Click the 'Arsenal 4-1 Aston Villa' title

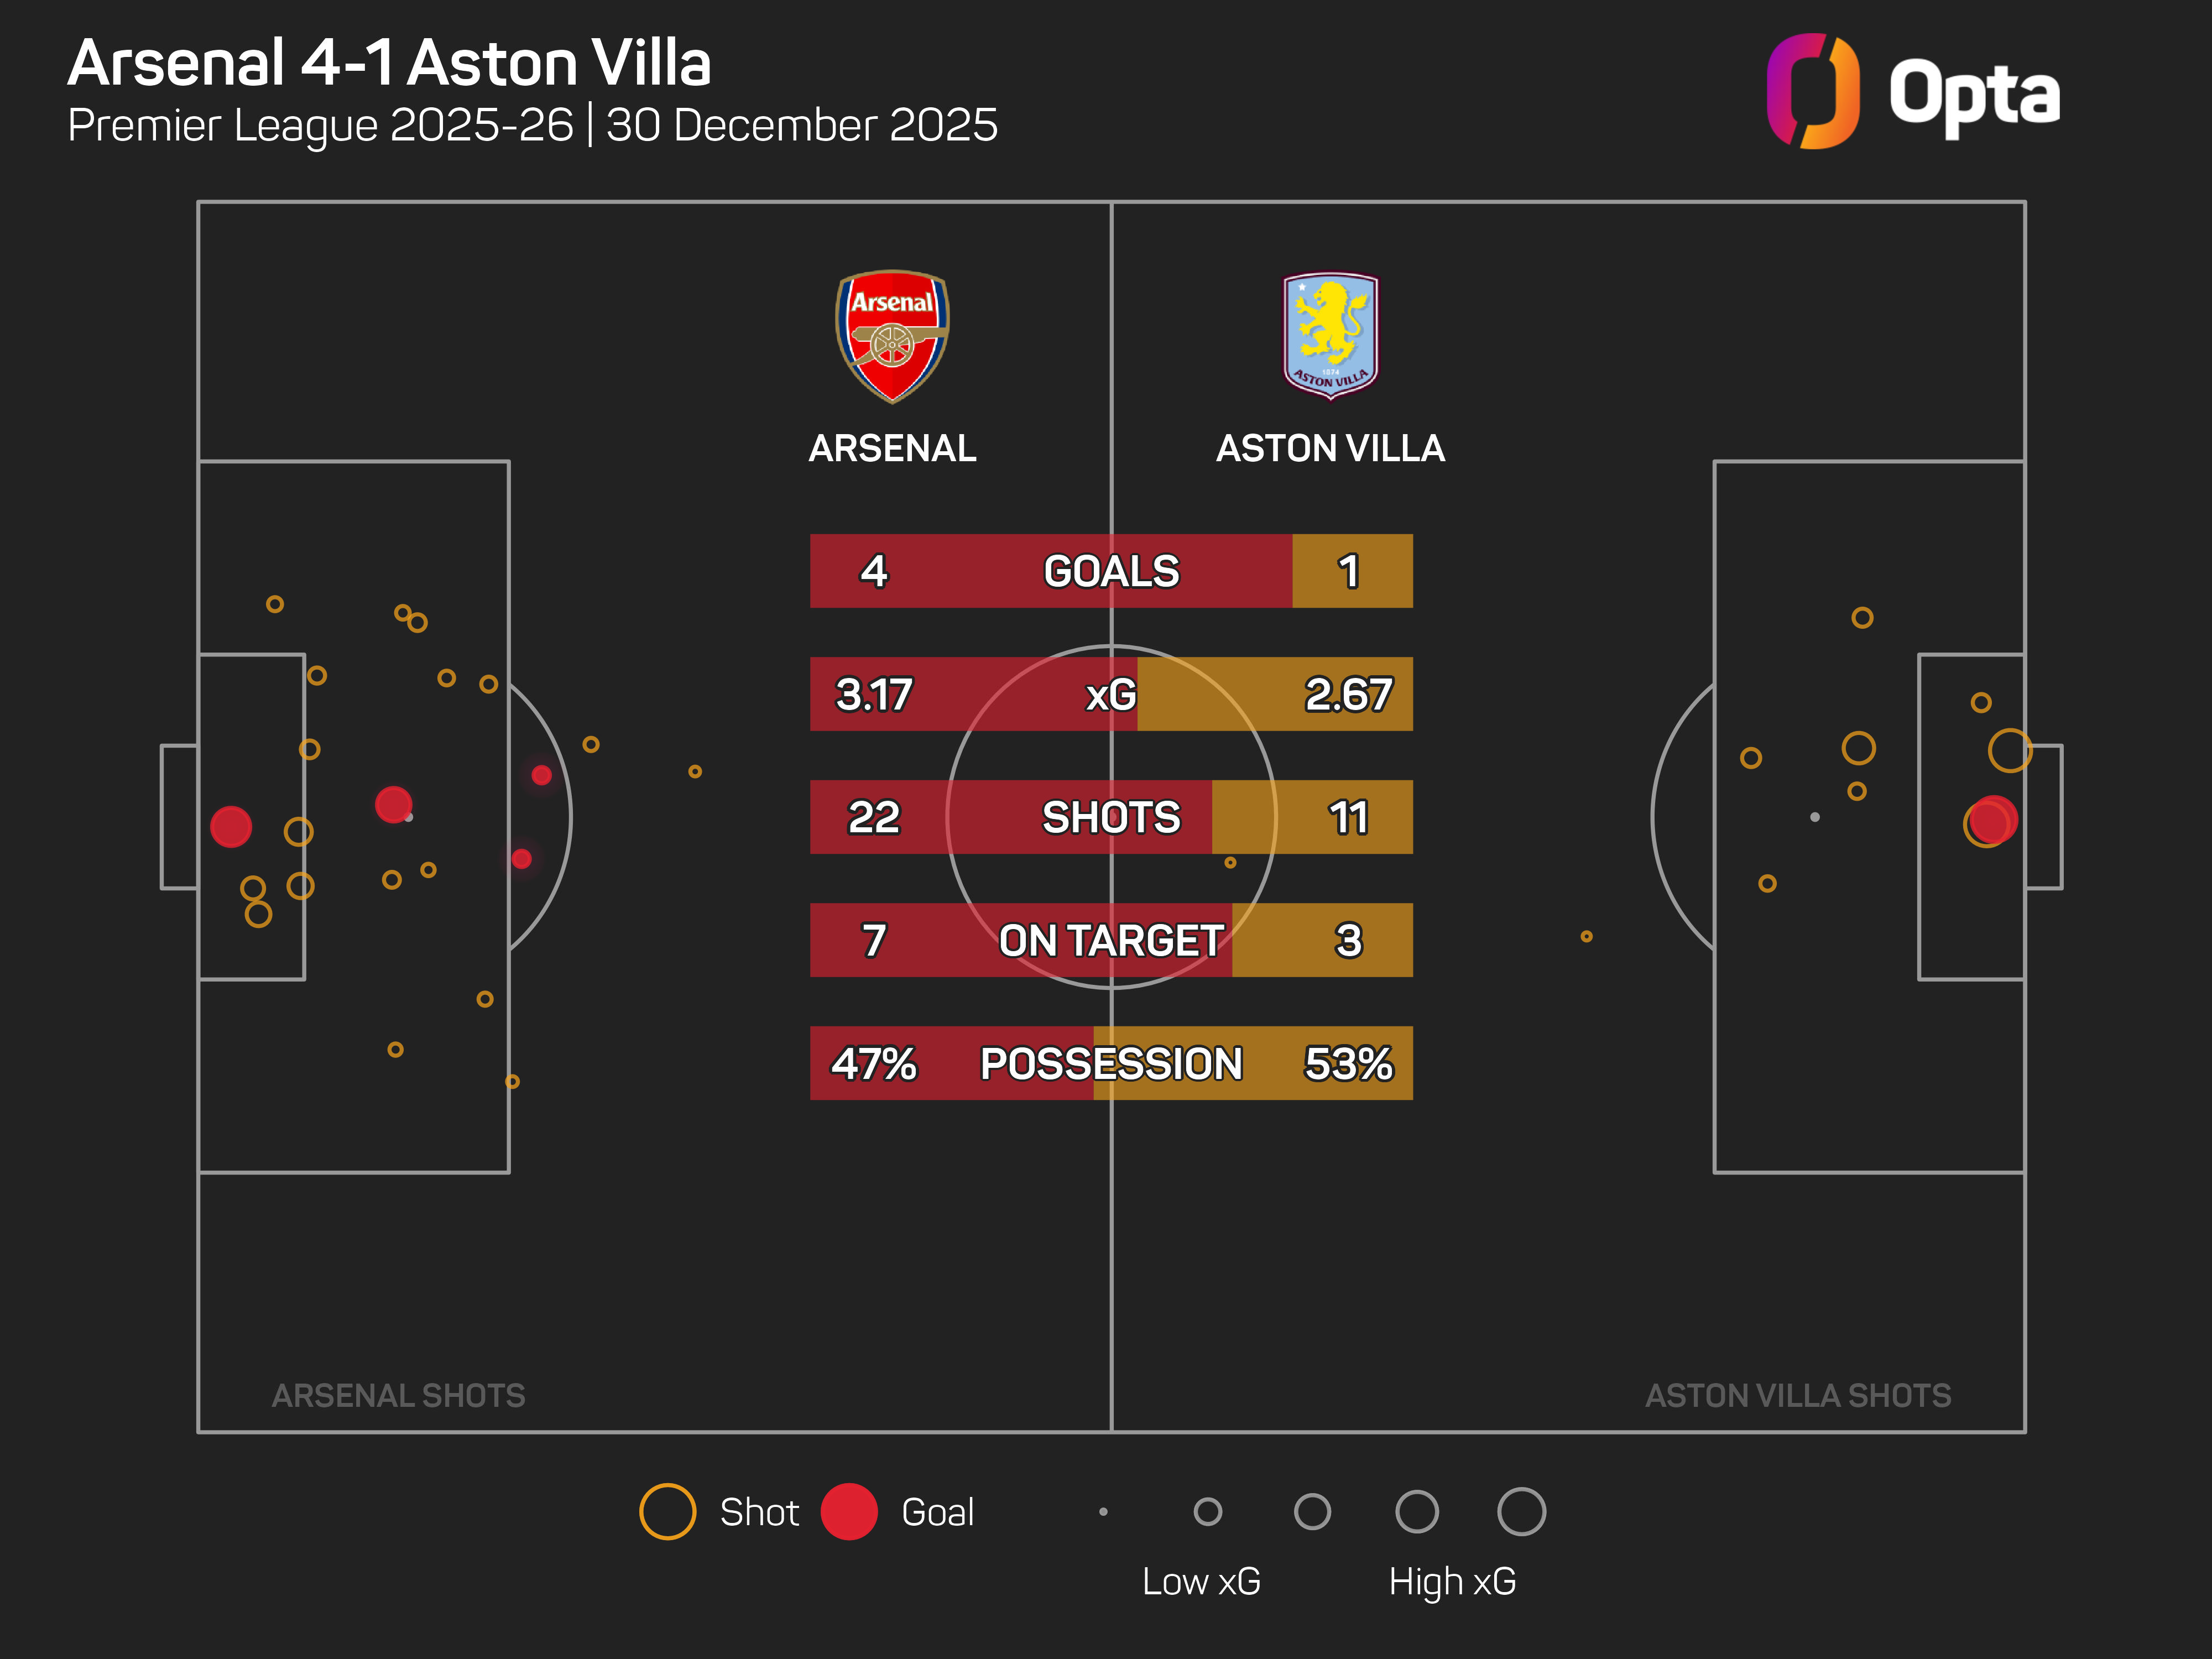point(389,63)
